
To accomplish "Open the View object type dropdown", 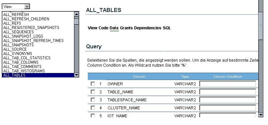I will point(16,6).
